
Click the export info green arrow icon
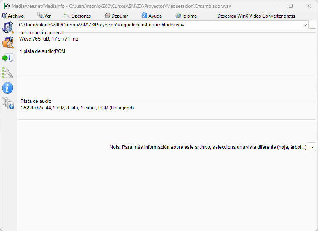pos(8,58)
